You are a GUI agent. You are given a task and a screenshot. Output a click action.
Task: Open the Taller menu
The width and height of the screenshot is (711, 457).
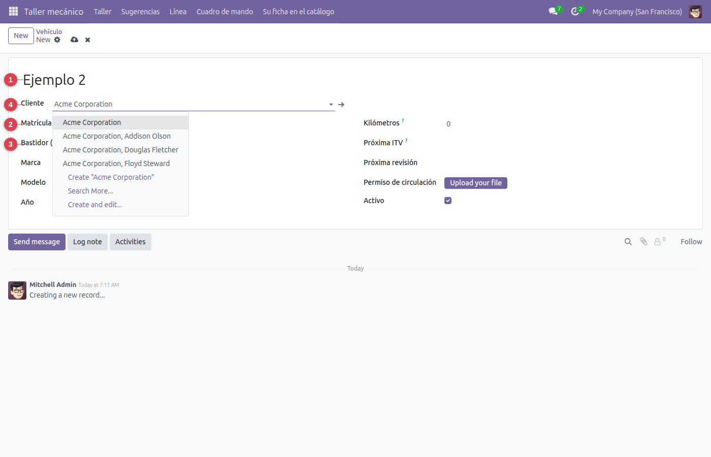(103, 12)
